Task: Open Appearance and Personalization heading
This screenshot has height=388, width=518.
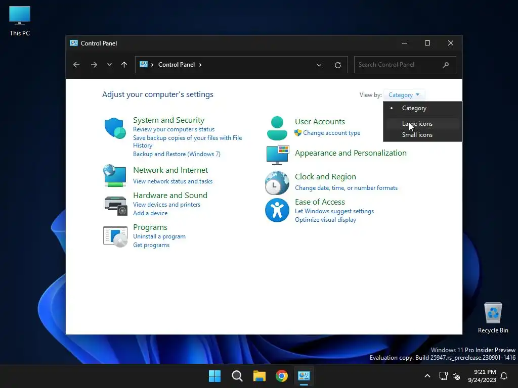Action: [x=351, y=153]
